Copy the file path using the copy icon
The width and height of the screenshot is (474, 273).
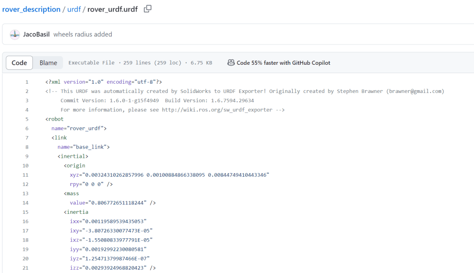[x=147, y=9]
